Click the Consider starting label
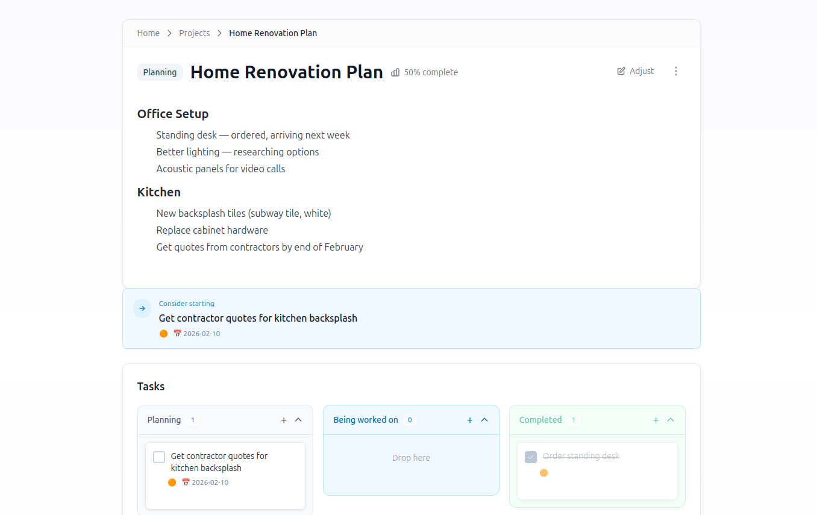817x515 pixels. point(187,304)
